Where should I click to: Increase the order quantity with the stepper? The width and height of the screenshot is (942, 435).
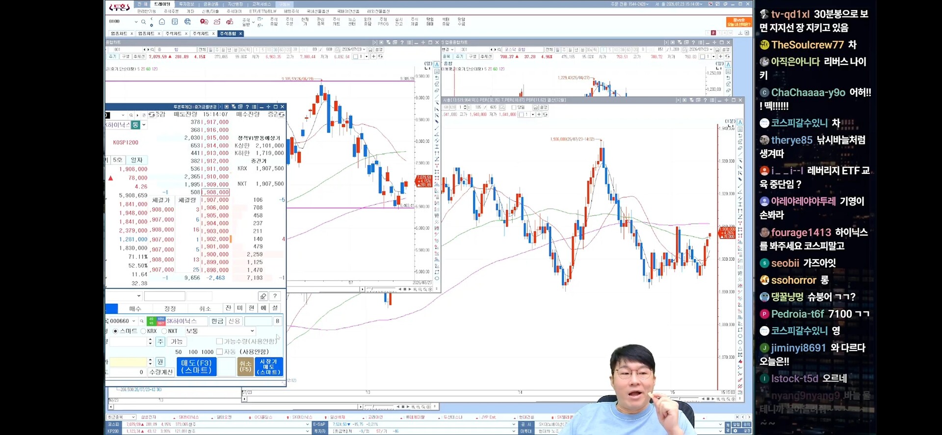(150, 339)
